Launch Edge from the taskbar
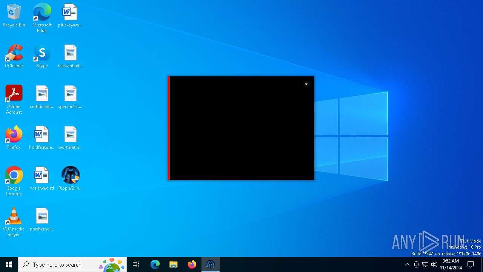 (x=155, y=264)
